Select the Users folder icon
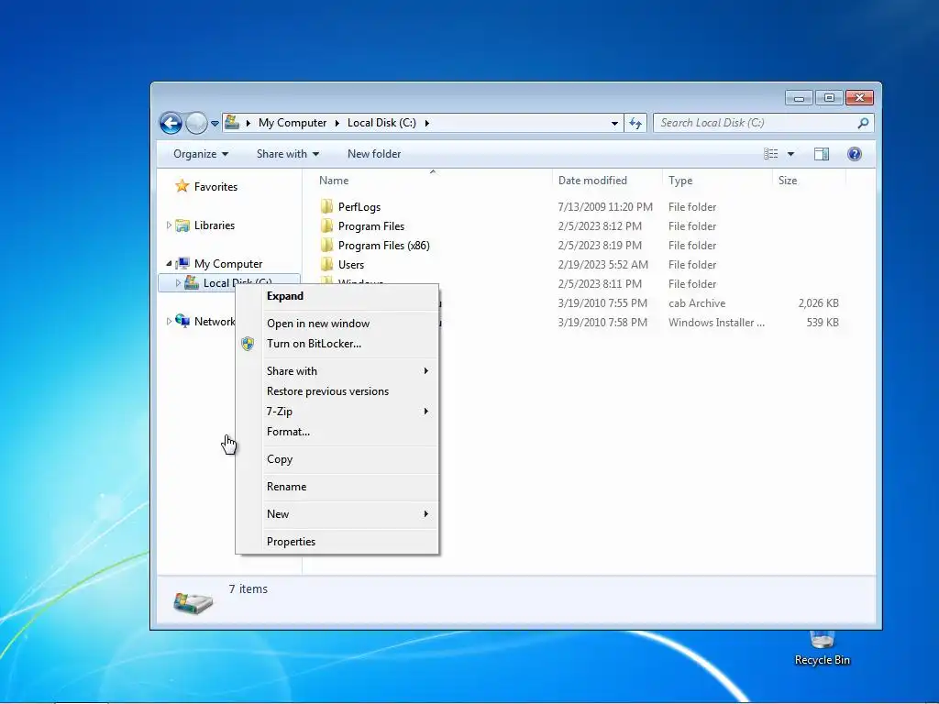Image resolution: width=939 pixels, height=704 pixels. pyautogui.click(x=327, y=264)
